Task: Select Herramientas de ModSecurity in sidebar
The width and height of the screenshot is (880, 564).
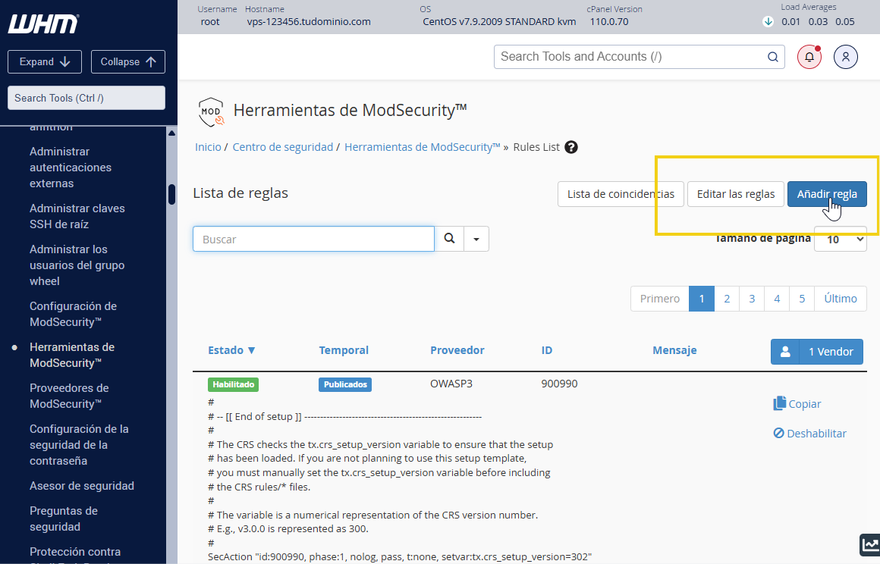Action: click(72, 355)
